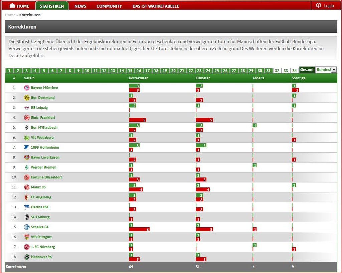Open the Bundesliga league dropdown arrow
Screen dimensions: 342x273
(x=334, y=70)
